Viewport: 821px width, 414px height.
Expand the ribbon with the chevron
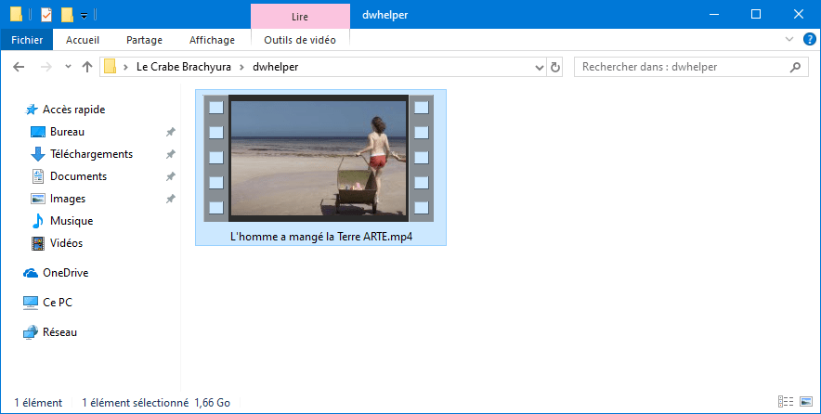click(x=789, y=39)
